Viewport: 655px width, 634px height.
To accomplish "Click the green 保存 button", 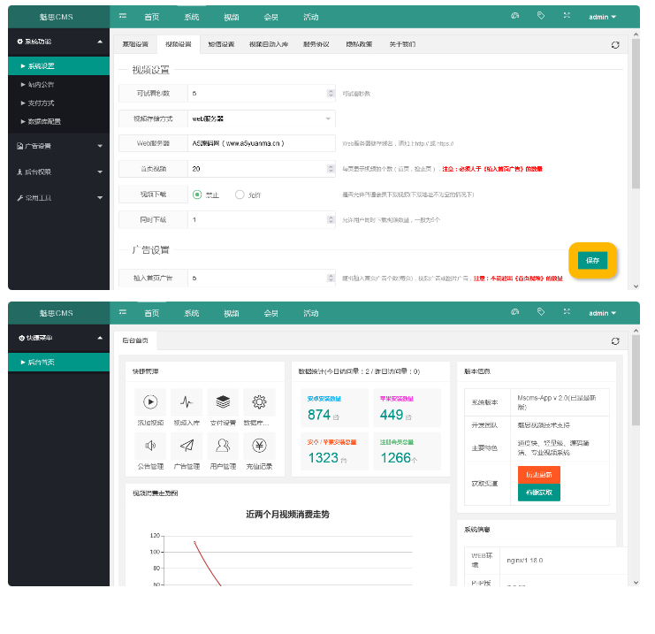I will (592, 260).
